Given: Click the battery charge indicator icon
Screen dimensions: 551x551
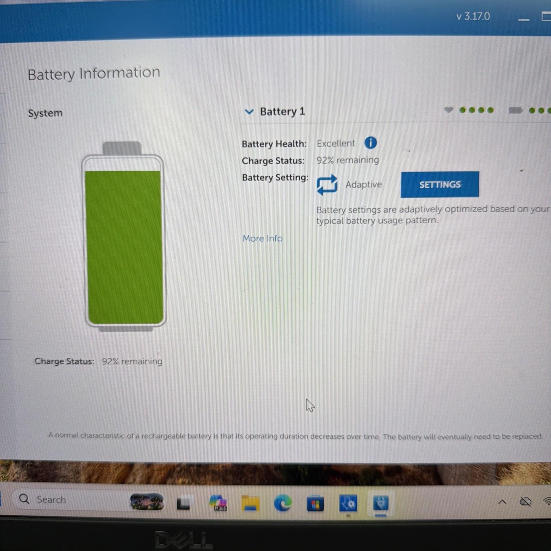Looking at the screenshot, I should click(516, 110).
